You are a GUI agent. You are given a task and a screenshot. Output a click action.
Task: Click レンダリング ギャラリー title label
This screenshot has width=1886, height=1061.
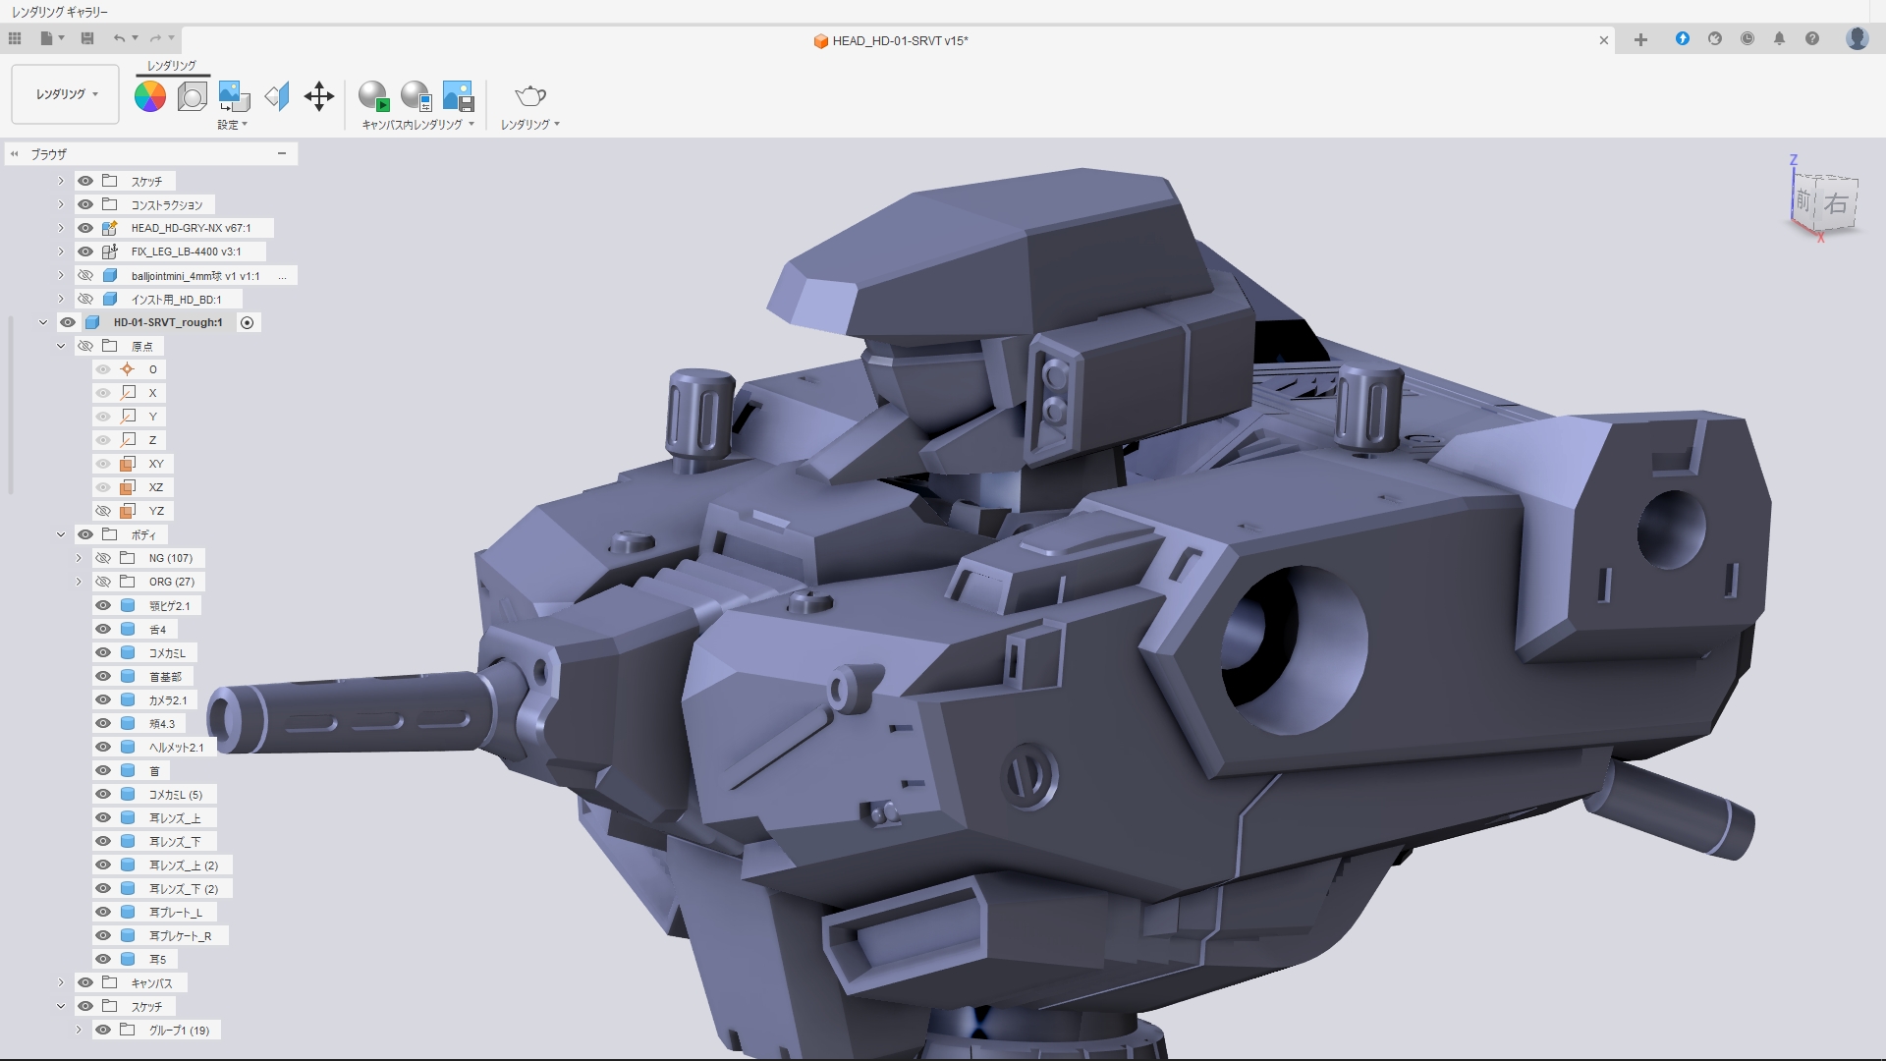pyautogui.click(x=60, y=12)
